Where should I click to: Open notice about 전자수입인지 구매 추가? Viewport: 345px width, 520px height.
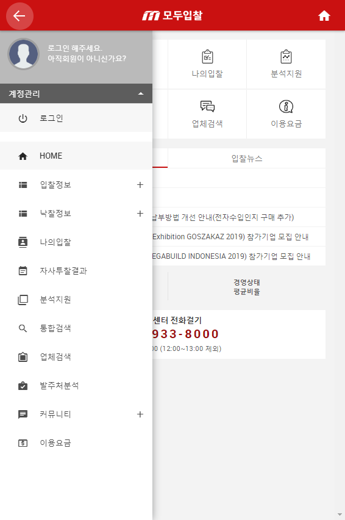pos(223,217)
